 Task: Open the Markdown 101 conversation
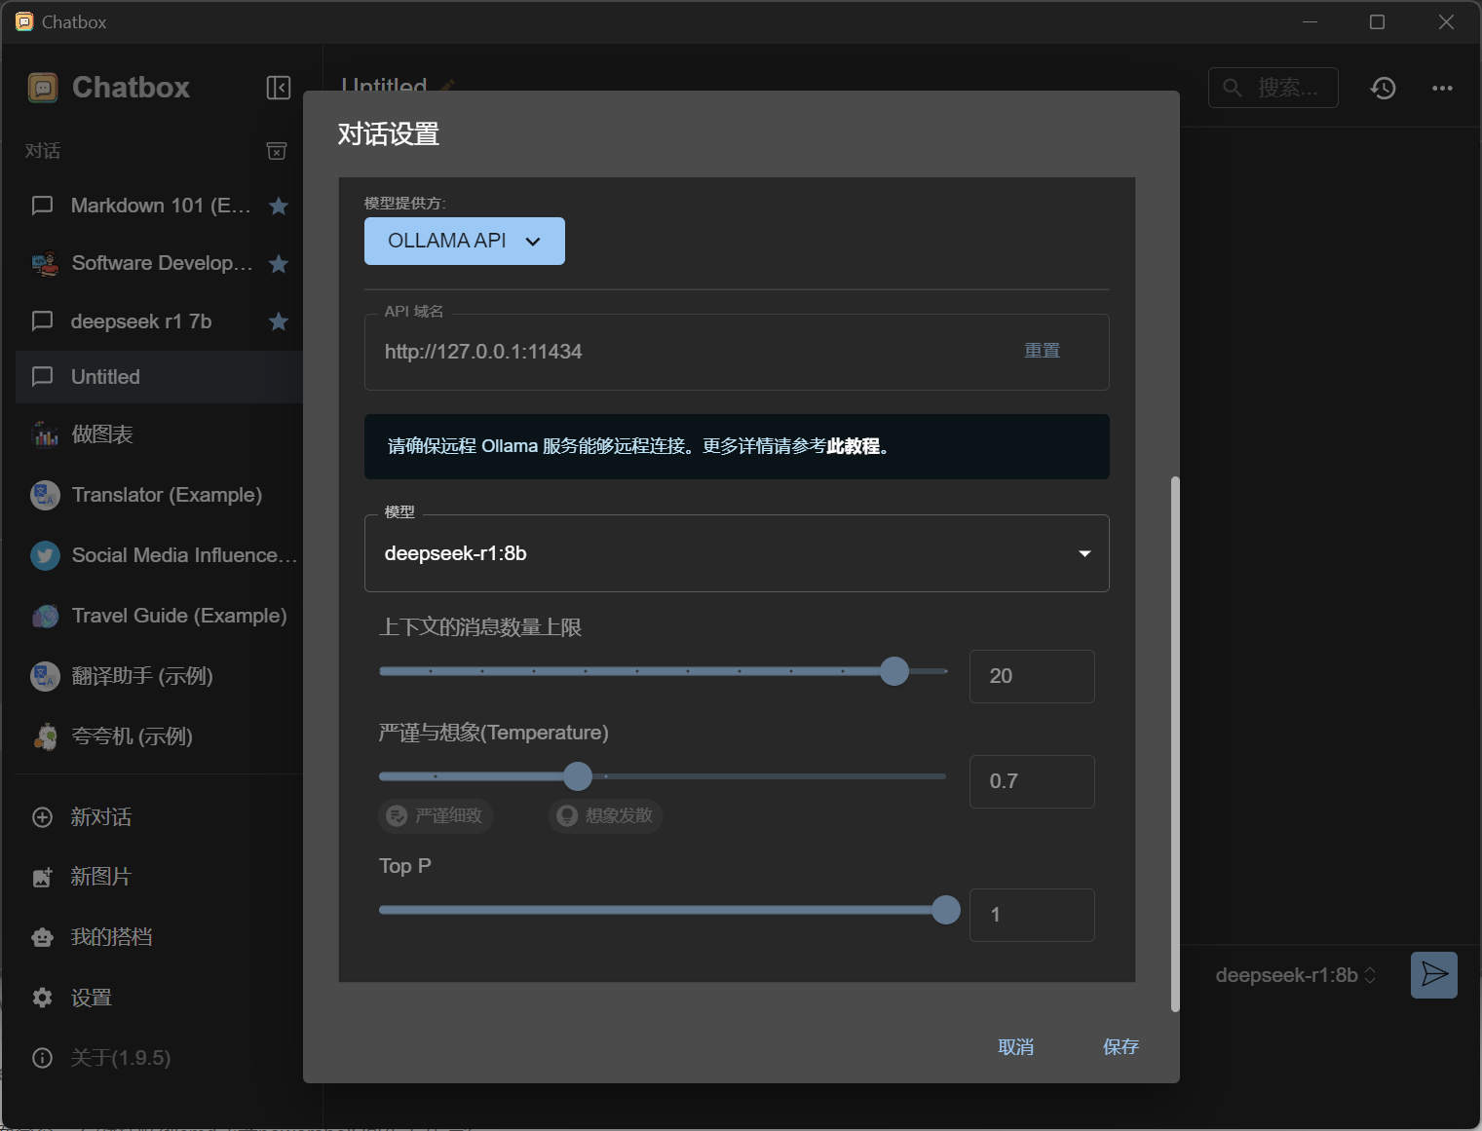(x=159, y=206)
